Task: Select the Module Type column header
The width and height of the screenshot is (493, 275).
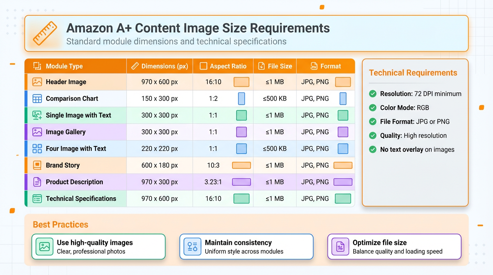Action: tap(64, 66)
